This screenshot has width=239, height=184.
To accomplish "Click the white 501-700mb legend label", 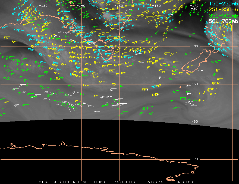I will pos(223,21).
